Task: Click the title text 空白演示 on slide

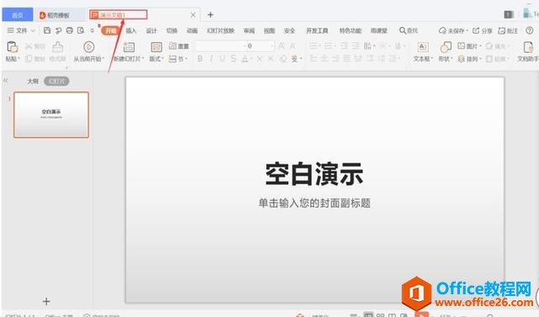Action: [x=314, y=174]
